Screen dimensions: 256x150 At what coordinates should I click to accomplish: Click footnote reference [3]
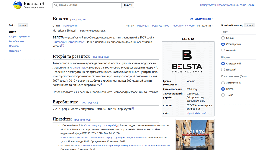(101, 84)
